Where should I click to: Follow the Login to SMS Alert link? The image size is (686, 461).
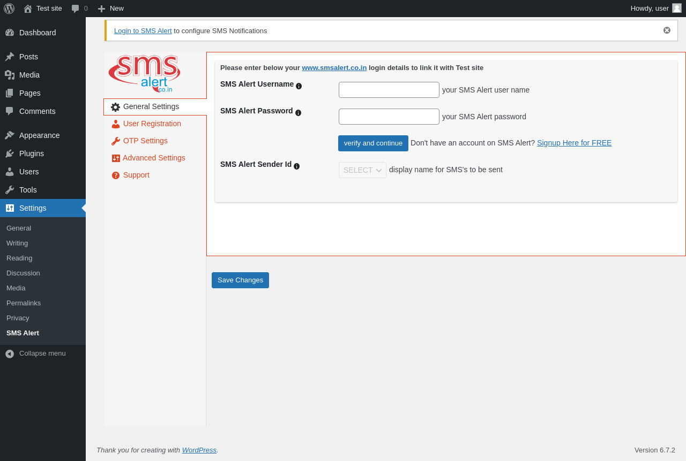tap(143, 31)
